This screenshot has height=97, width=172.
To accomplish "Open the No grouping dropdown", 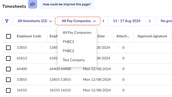I will pos(164,21).
